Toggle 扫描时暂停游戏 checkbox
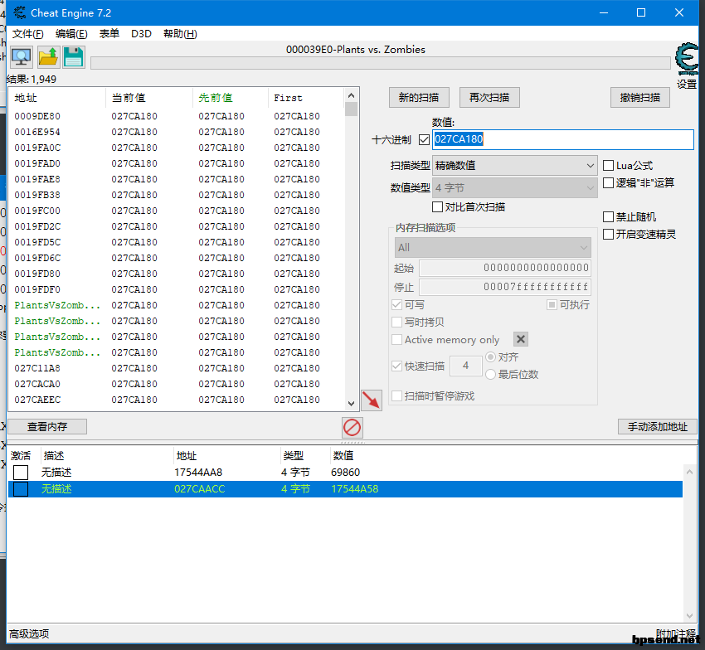This screenshot has width=705, height=650. (x=396, y=396)
